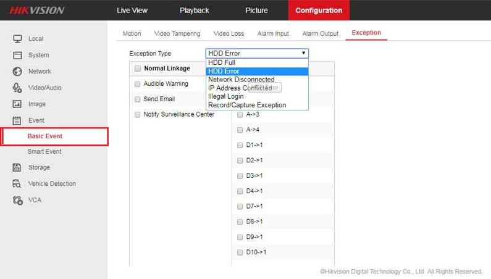
Task: Select Smart Event in sidebar
Action: coord(44,152)
